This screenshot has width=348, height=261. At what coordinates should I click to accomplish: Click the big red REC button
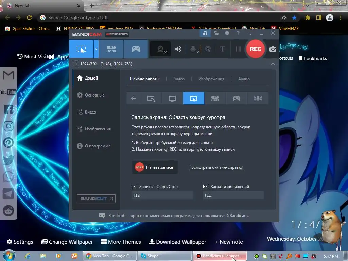click(256, 49)
